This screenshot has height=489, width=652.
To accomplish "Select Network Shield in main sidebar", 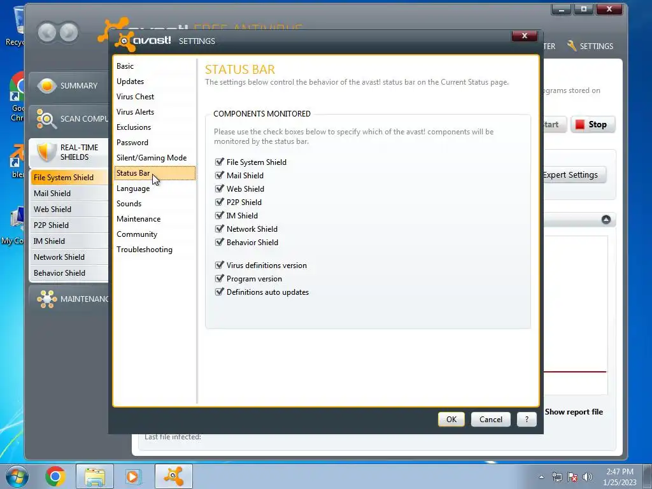I will pyautogui.click(x=69, y=257).
